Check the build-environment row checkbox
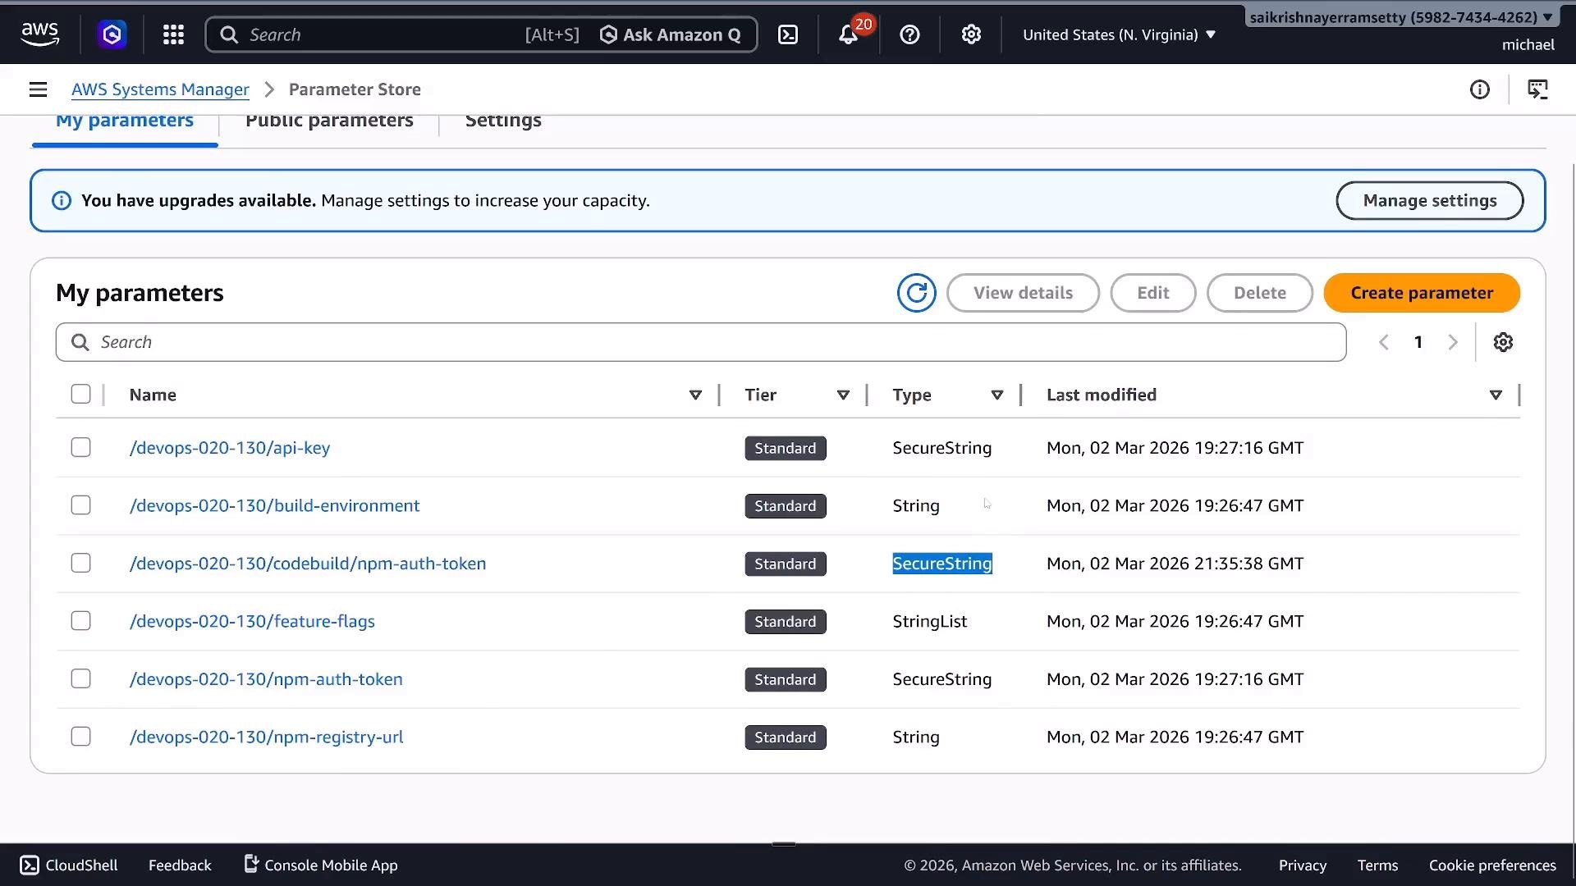The width and height of the screenshot is (1576, 886). 80,505
